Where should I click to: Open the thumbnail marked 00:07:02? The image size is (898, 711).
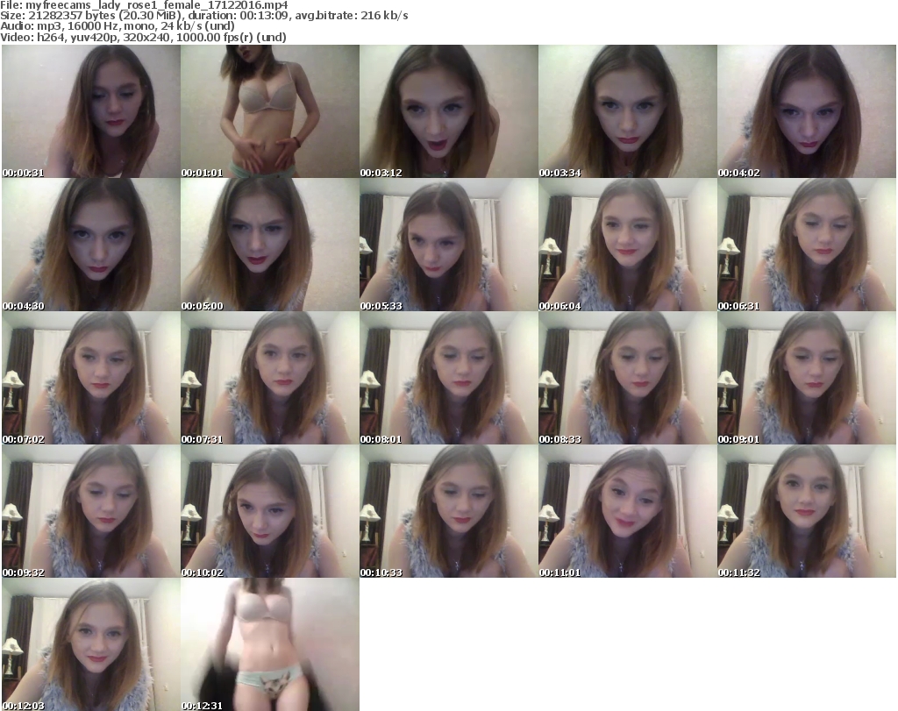click(91, 378)
